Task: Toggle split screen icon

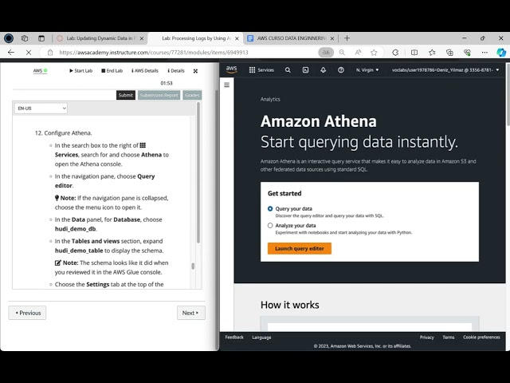Action: point(414,52)
